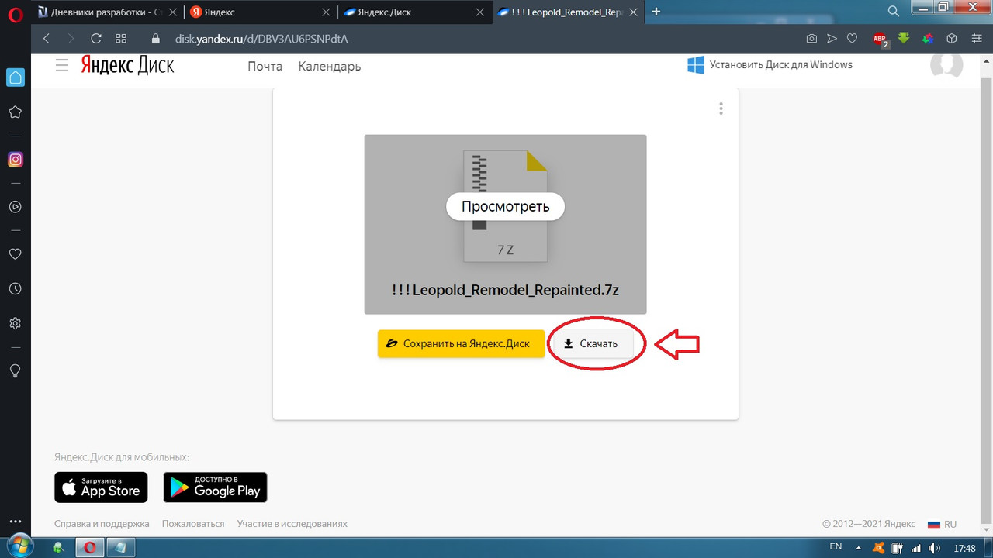Open the colorful stars extension icon
The image size is (993, 558).
tap(928, 38)
